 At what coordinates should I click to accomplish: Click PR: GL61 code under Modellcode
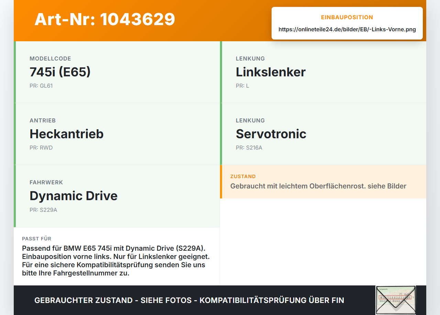[41, 86]
